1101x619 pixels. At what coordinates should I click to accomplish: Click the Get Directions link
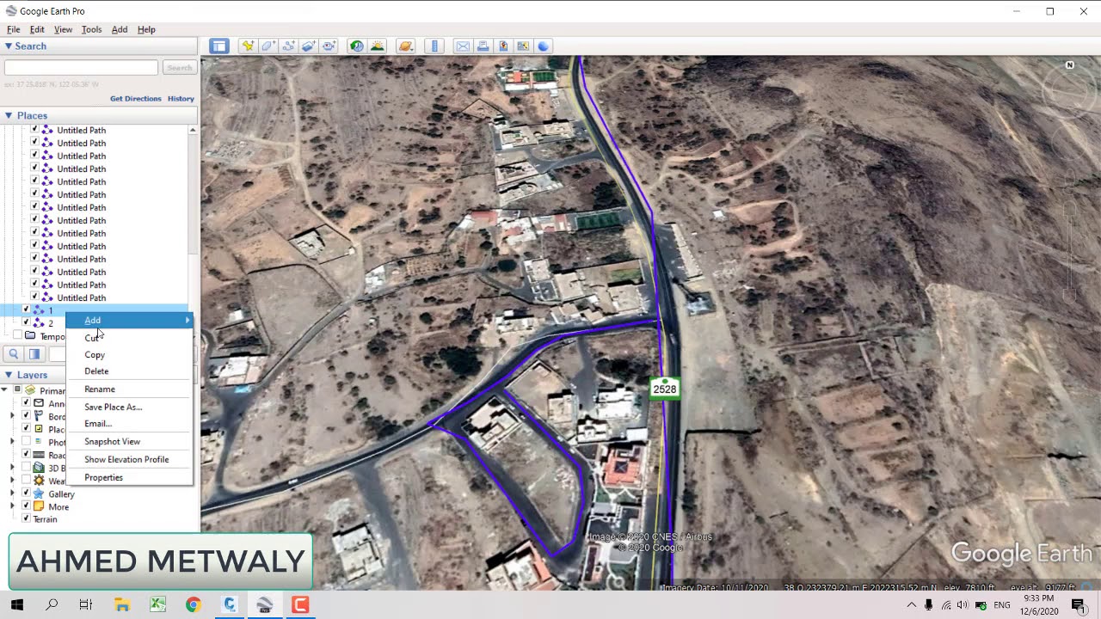click(x=136, y=99)
